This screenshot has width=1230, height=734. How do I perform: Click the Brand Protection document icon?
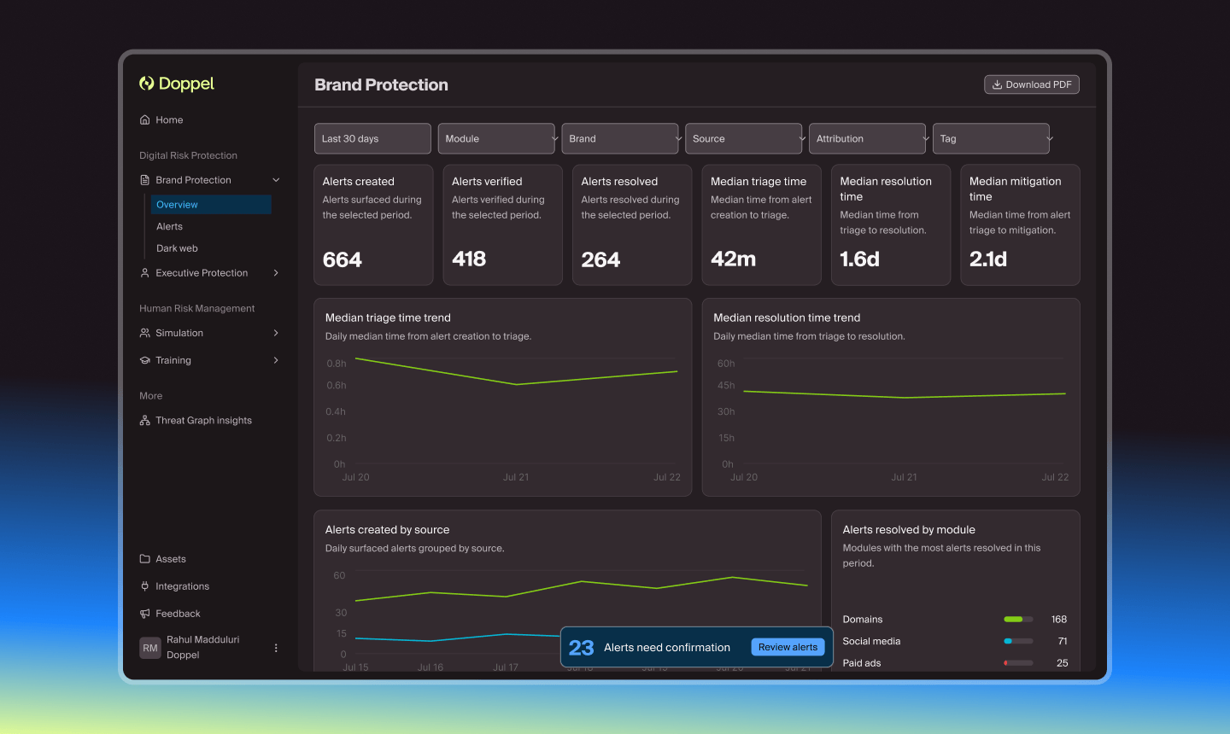(x=145, y=180)
